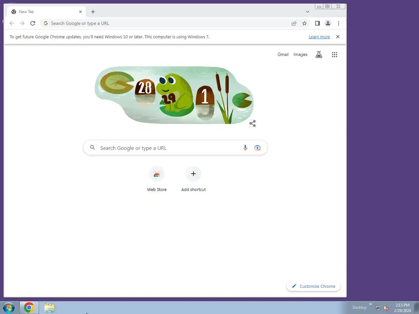Viewport: 419px width, 314px height.
Task: Bookmark this tab with the star icon
Action: tap(304, 23)
